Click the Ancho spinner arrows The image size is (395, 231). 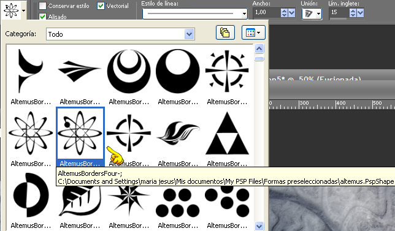coord(284,13)
